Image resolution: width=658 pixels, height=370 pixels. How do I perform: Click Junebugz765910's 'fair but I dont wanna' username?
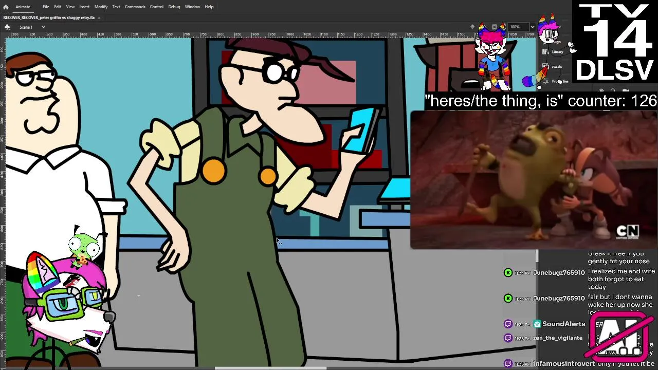click(559, 299)
